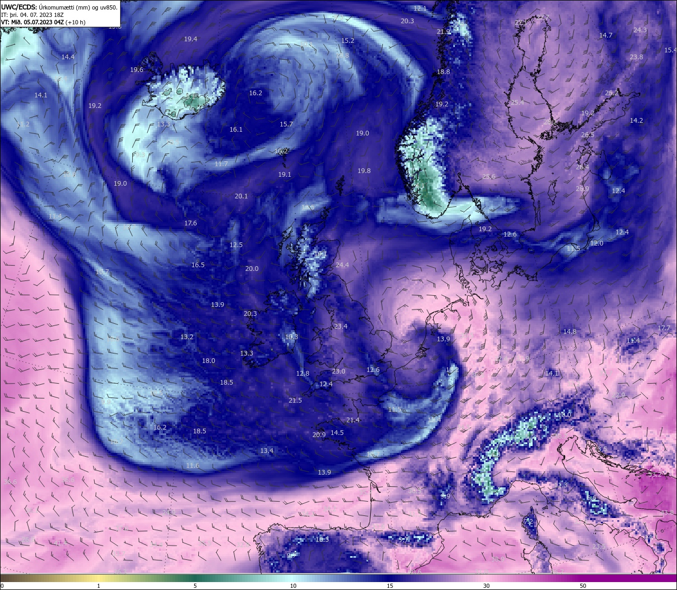The image size is (677, 590).
Task: Click the 11.6 value on the map
Action: tap(193, 466)
